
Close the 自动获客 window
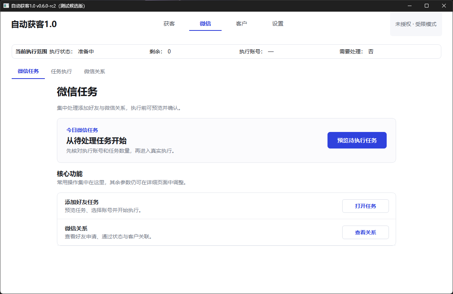444,6
